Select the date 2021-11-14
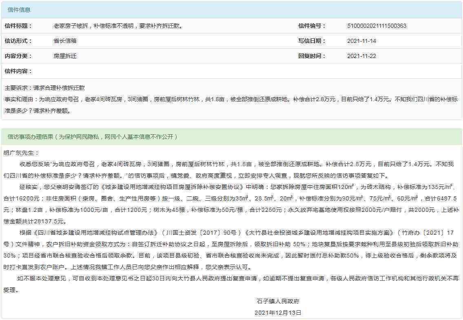Image resolution: width=463 pixels, height=320 pixels. pos(362,41)
